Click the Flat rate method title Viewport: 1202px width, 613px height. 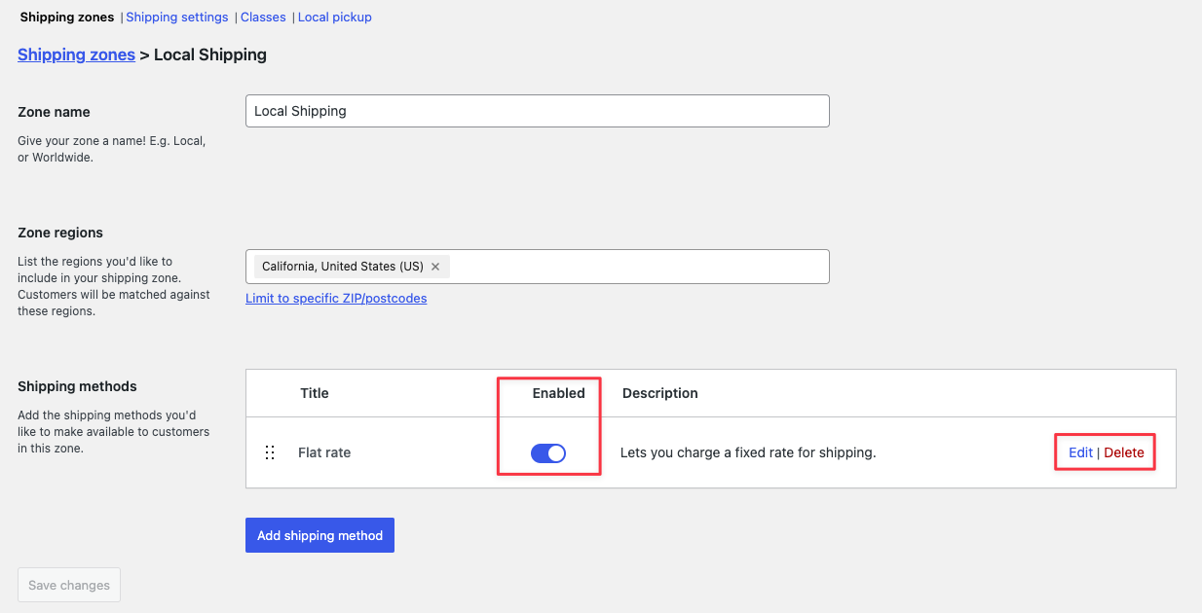click(323, 451)
